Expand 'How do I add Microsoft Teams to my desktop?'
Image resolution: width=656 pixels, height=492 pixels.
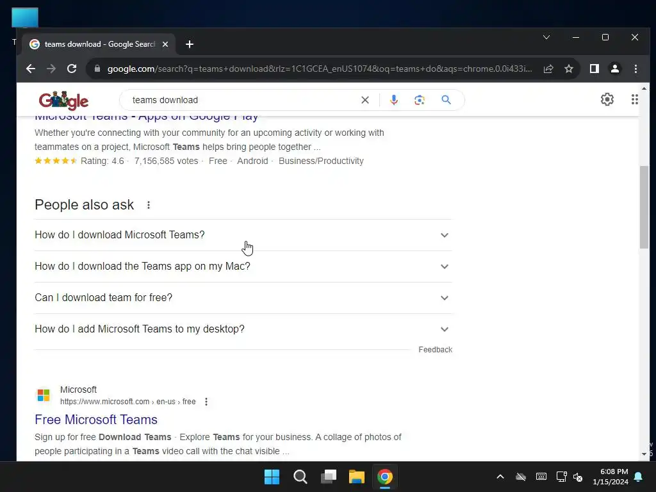[x=243, y=329]
